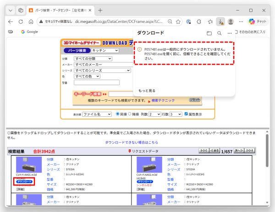The image size is (275, 212).
Task: Open downloads folder icon in panel
Action: pyautogui.click(x=209, y=33)
